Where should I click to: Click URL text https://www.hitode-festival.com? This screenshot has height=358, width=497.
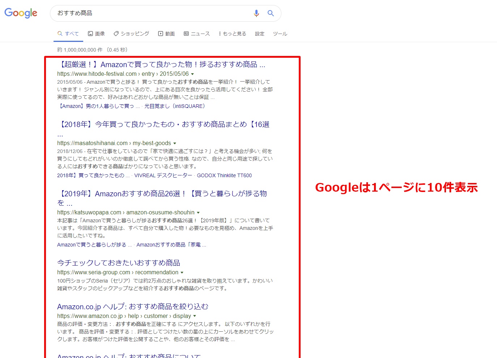(97, 74)
